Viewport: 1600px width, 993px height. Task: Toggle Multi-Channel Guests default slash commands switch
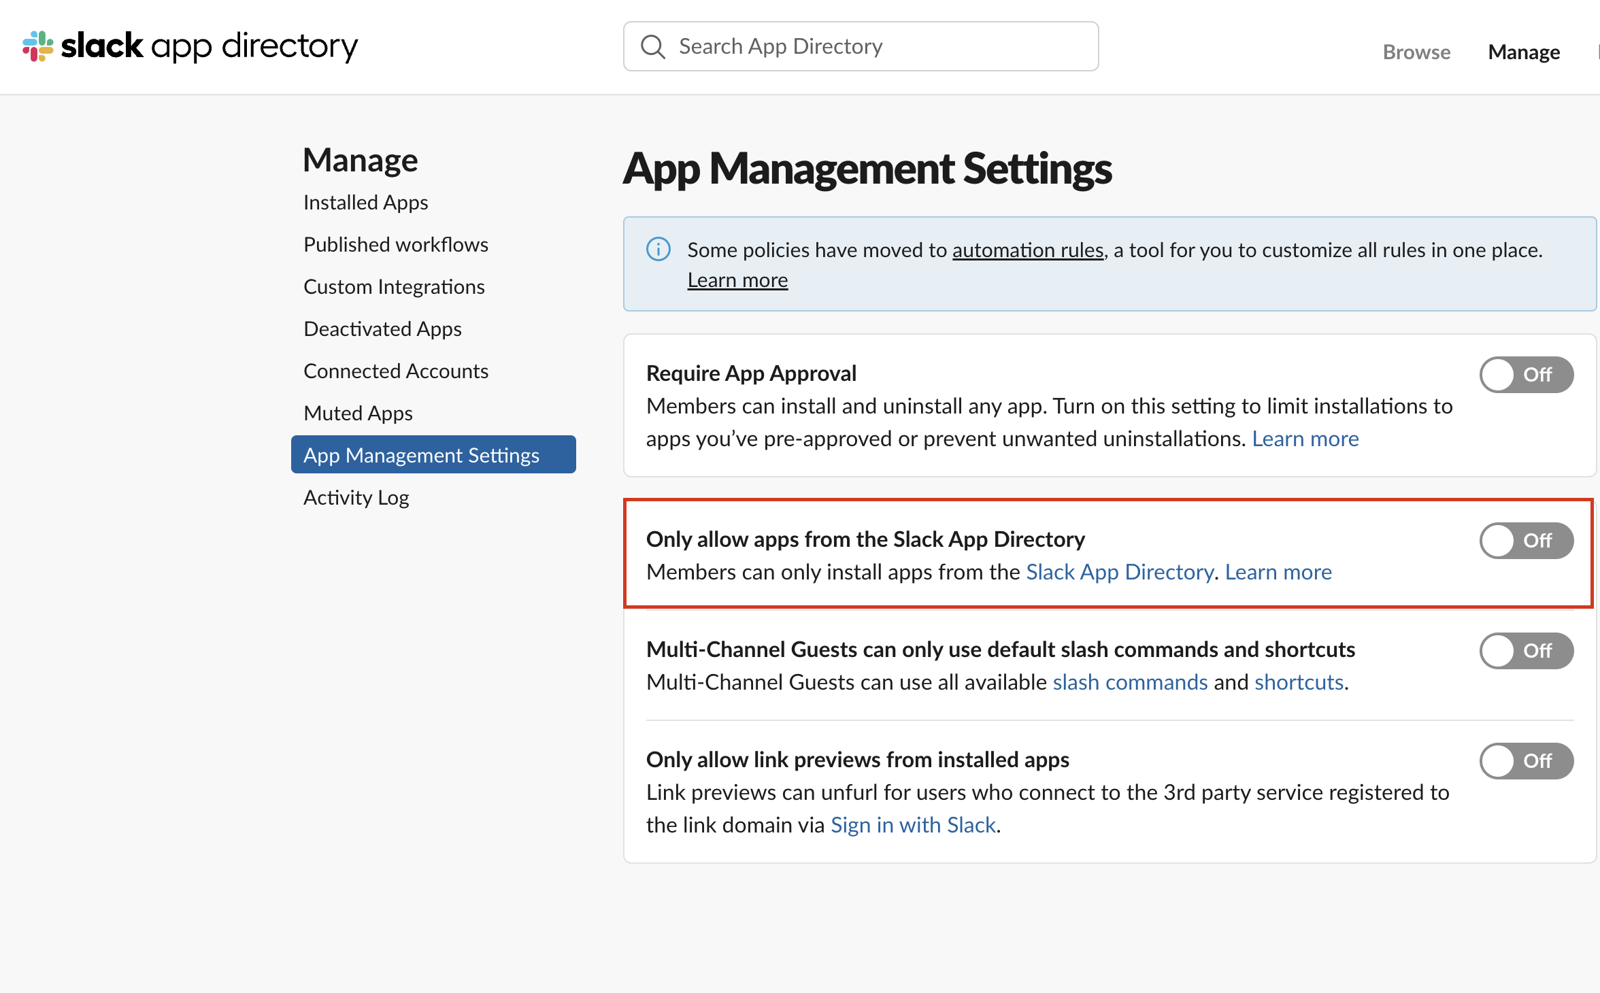pyautogui.click(x=1527, y=651)
